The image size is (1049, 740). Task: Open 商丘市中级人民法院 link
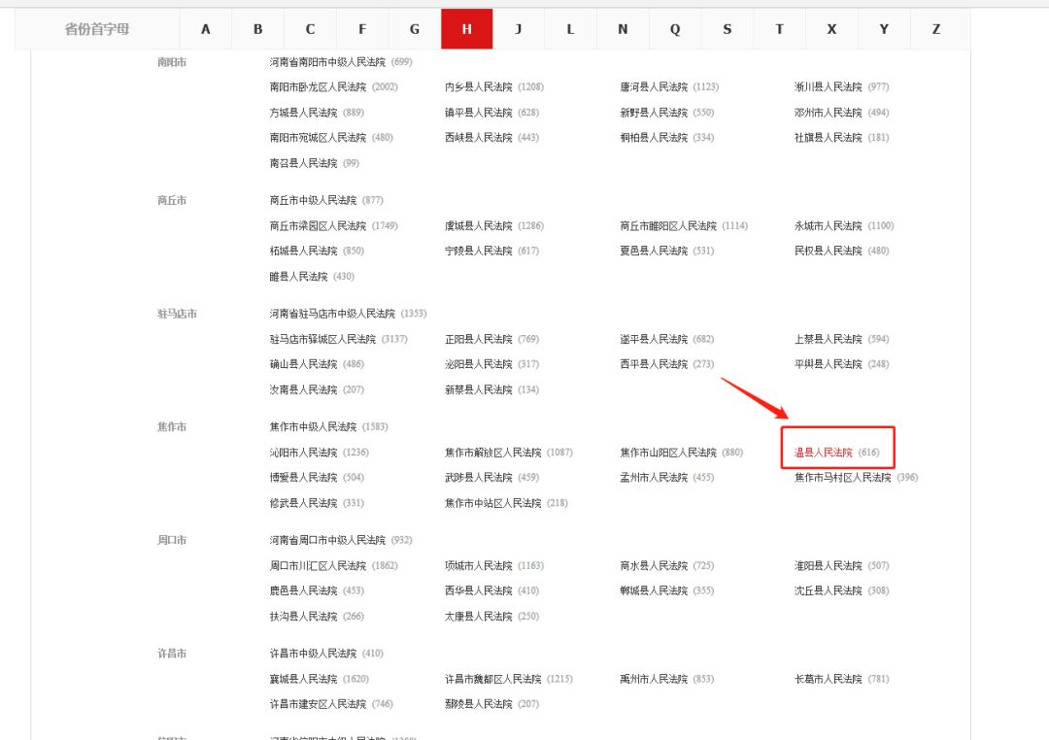pos(313,200)
